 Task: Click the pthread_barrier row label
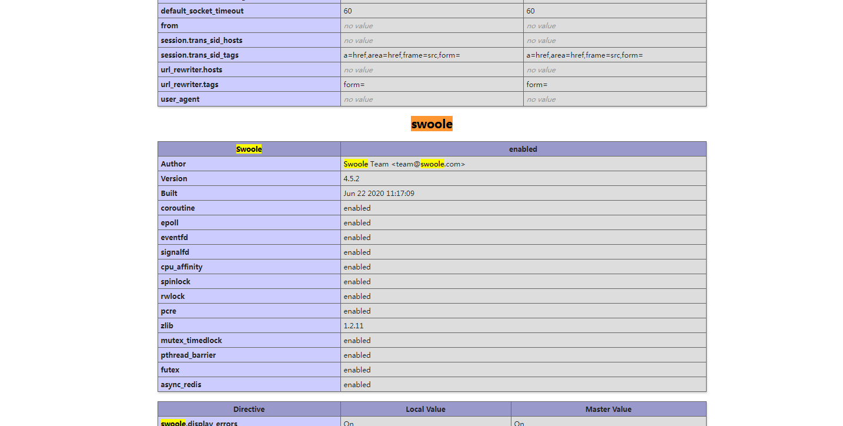pyautogui.click(x=188, y=355)
